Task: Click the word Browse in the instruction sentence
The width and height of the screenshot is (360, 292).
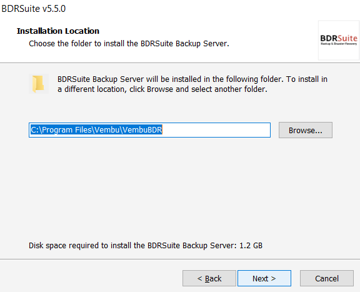Action: 160,89
